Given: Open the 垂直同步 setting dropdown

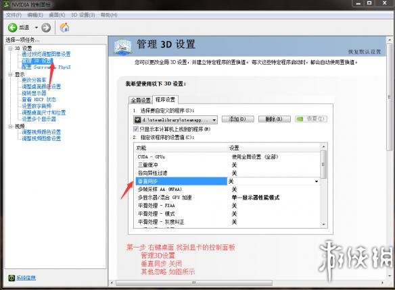Looking at the screenshot, I should pyautogui.click(x=317, y=181).
